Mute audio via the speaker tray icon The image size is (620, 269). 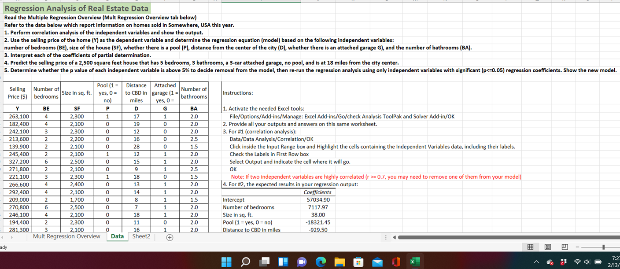(x=587, y=262)
